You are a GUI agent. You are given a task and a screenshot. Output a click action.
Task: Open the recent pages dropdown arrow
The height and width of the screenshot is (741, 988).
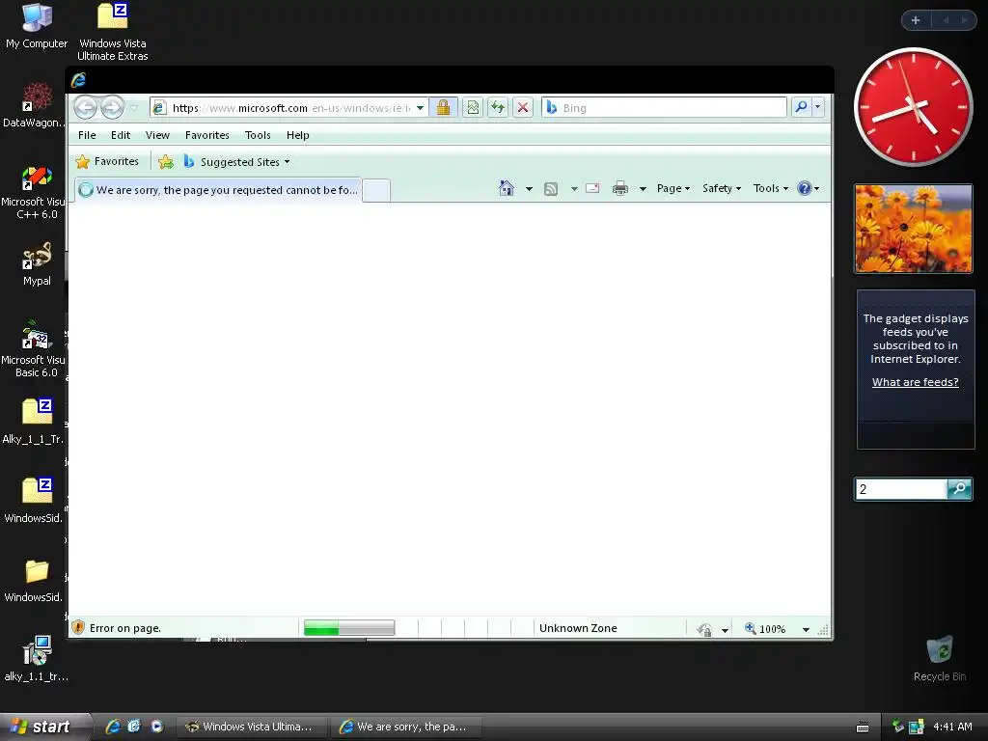[133, 108]
